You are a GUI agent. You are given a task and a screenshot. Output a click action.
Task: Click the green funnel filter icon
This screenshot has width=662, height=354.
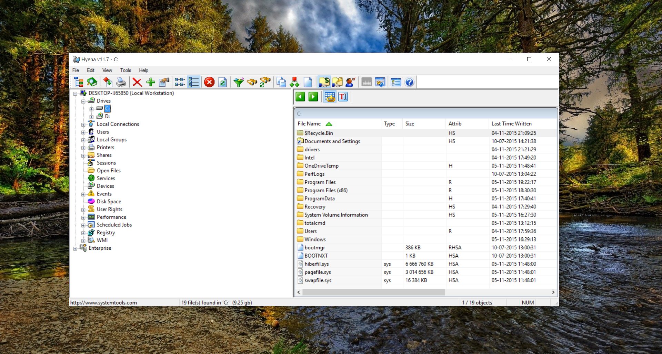click(x=238, y=82)
